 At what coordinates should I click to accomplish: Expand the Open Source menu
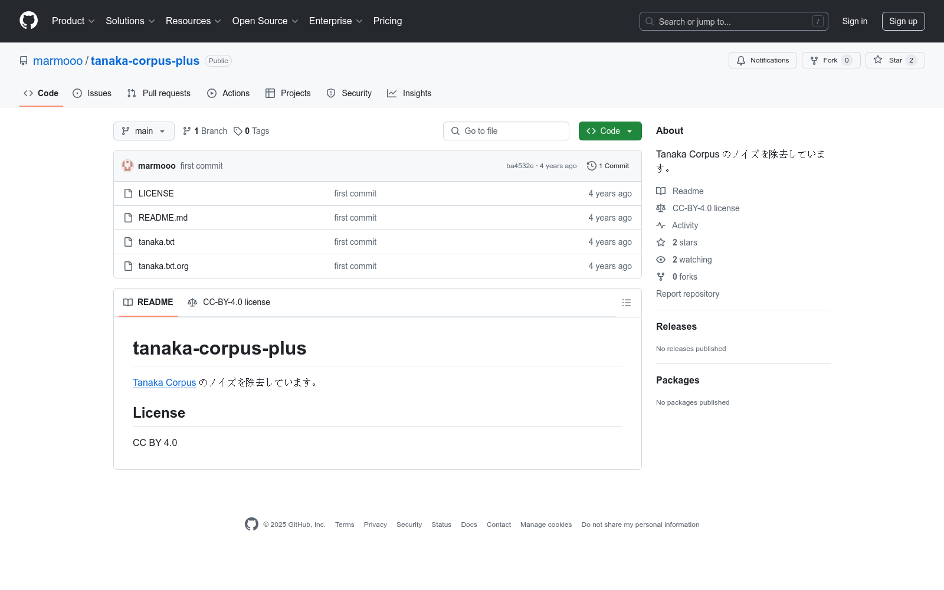[265, 21]
